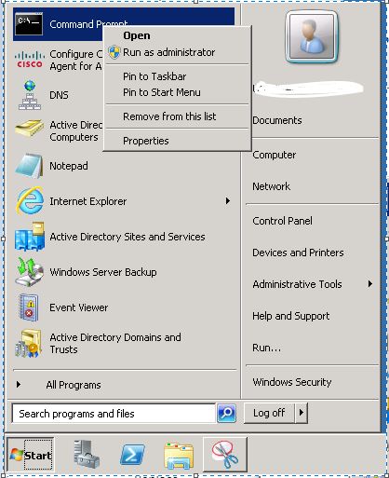Open Documents link
389x478 pixels.
click(277, 120)
